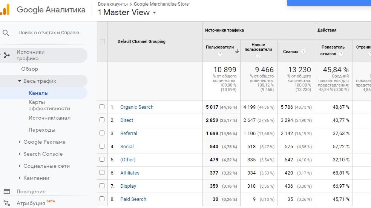Viewport: 371px width, 208px height.
Task: Expand the Социальные сети section
Action: 20,166
